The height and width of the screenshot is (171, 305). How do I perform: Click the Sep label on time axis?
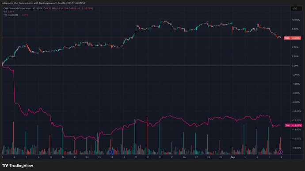pos(233,157)
